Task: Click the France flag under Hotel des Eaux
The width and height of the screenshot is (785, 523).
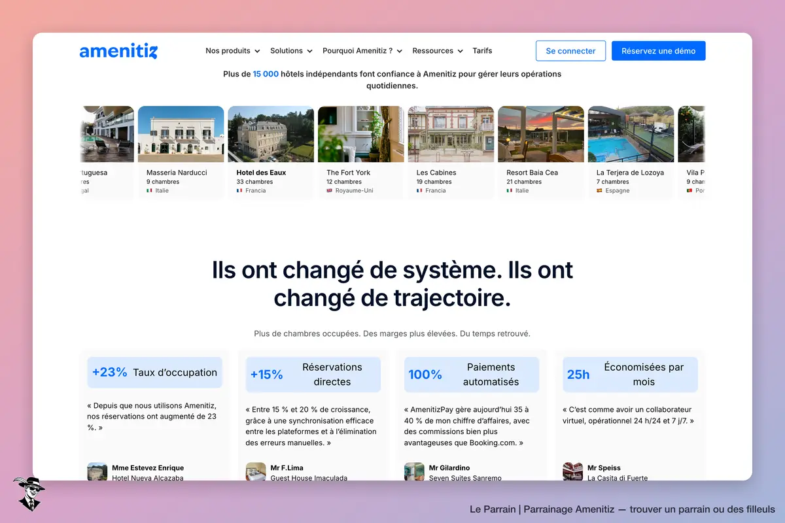Action: 239,191
